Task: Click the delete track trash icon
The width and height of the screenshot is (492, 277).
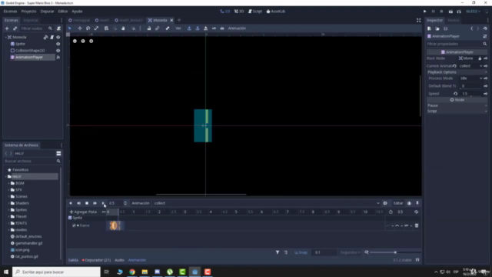Action: pos(417,225)
